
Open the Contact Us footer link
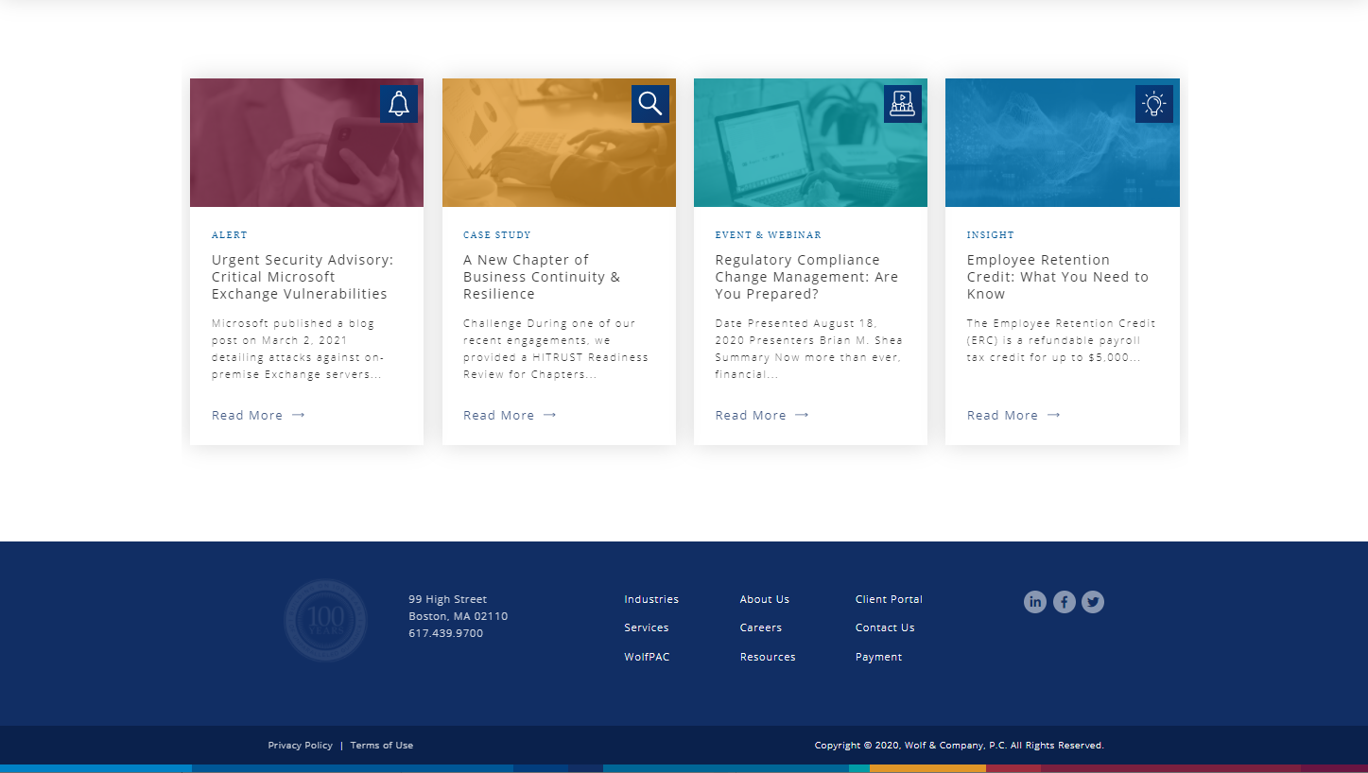coord(885,627)
